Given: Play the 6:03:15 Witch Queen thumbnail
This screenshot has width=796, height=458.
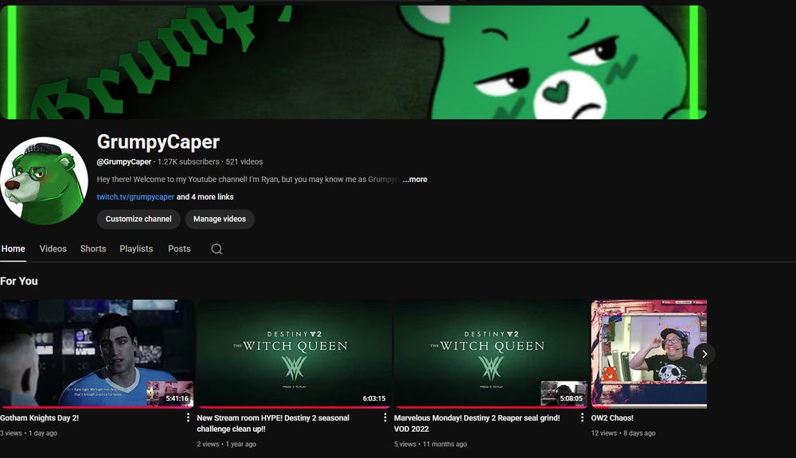Looking at the screenshot, I should coord(294,354).
